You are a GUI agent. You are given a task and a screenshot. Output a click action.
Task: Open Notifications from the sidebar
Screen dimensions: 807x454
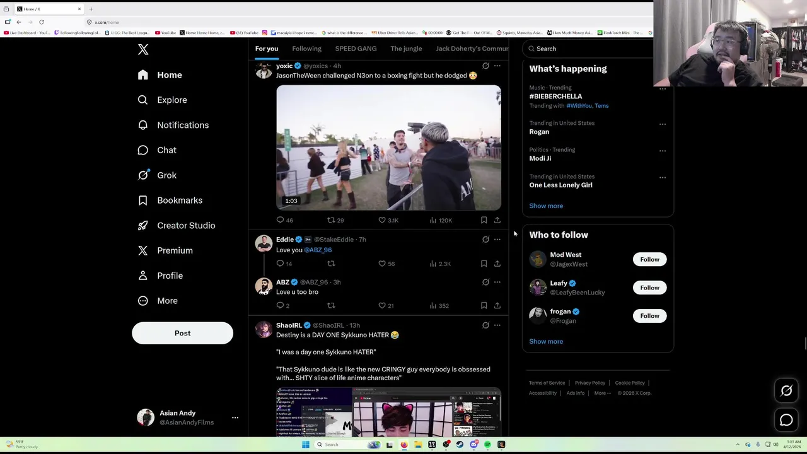(x=174, y=125)
